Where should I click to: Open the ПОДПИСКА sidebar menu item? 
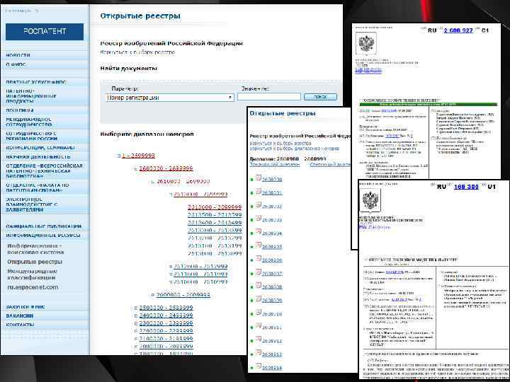tap(20, 110)
